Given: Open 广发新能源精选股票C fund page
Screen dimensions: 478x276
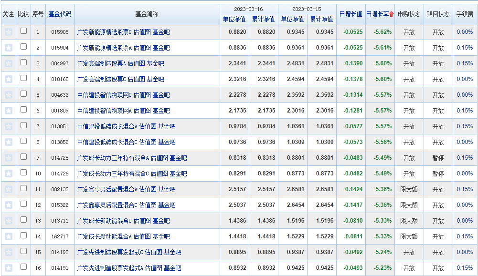Looking at the screenshot, I should 105,32.
